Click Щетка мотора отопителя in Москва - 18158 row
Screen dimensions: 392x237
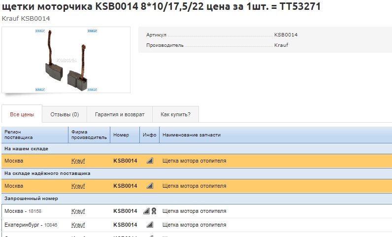click(194, 211)
